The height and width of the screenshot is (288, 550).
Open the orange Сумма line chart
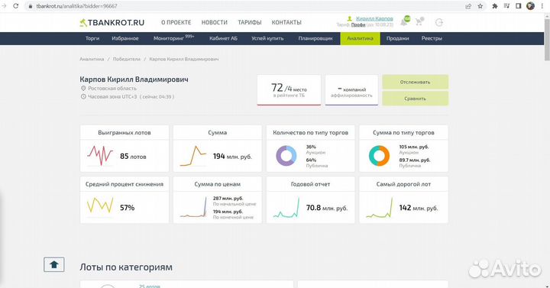(x=193, y=156)
